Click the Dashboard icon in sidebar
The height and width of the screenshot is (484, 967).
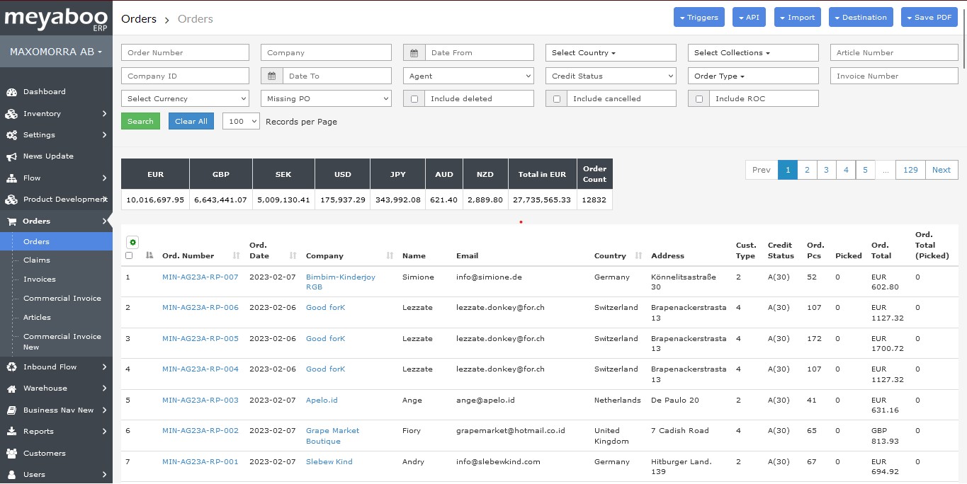tap(11, 92)
